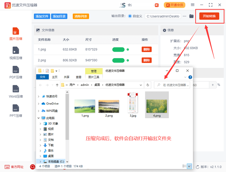Image resolution: width=226 pixels, height=172 pixels.
Task: Click the refresh button beside the address bar
Action: pyautogui.click(x=148, y=85)
